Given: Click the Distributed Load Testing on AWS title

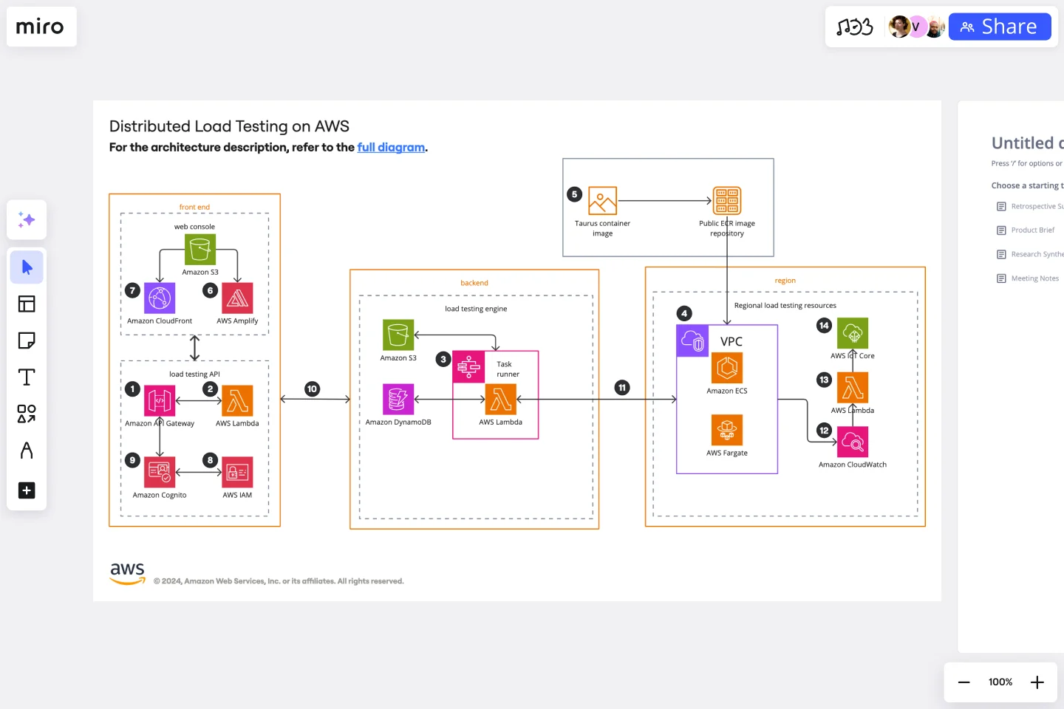Looking at the screenshot, I should [229, 126].
